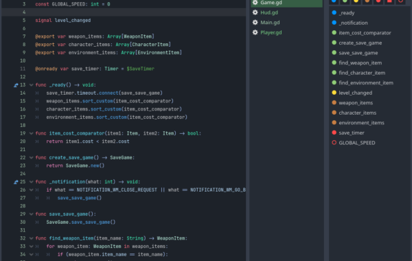The width and height of the screenshot is (412, 261).
Task: Click $SaveTimer on line 11
Action: click(140, 69)
